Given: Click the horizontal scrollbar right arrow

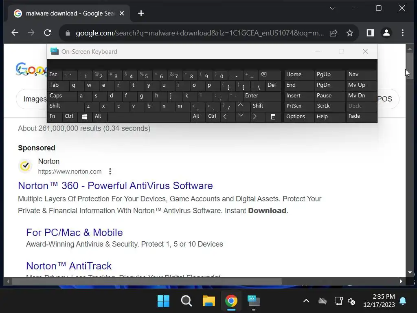Looking at the screenshot, I should (401, 281).
